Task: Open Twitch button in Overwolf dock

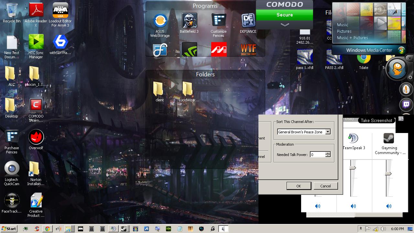Action: [406, 104]
